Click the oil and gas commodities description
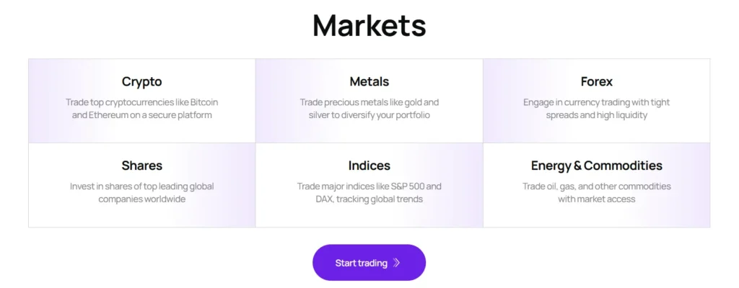Viewport: 739px width, 288px height. (x=596, y=192)
